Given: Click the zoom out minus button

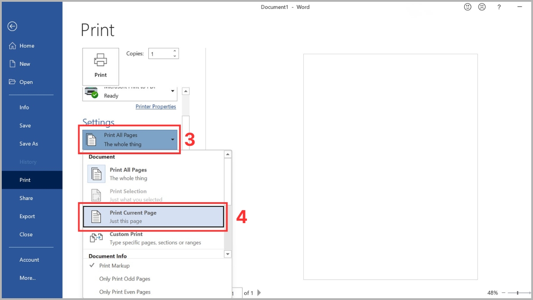Looking at the screenshot, I should [x=504, y=293].
